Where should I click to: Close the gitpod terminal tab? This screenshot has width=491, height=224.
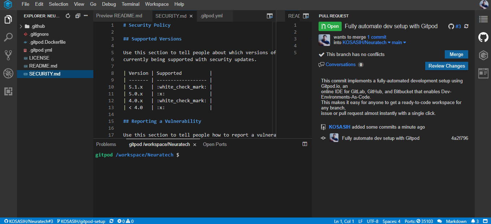click(194, 145)
